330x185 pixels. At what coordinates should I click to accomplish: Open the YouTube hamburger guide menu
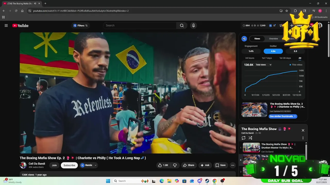point(6,25)
